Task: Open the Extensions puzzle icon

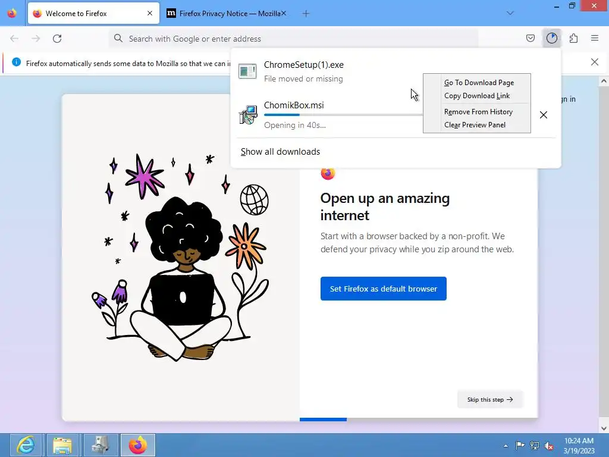Action: [573, 38]
